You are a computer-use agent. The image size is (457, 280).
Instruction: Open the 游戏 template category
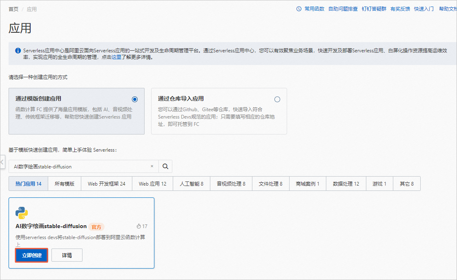[x=379, y=184]
